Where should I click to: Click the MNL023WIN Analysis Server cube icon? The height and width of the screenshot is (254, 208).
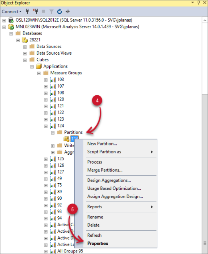pos(11,27)
